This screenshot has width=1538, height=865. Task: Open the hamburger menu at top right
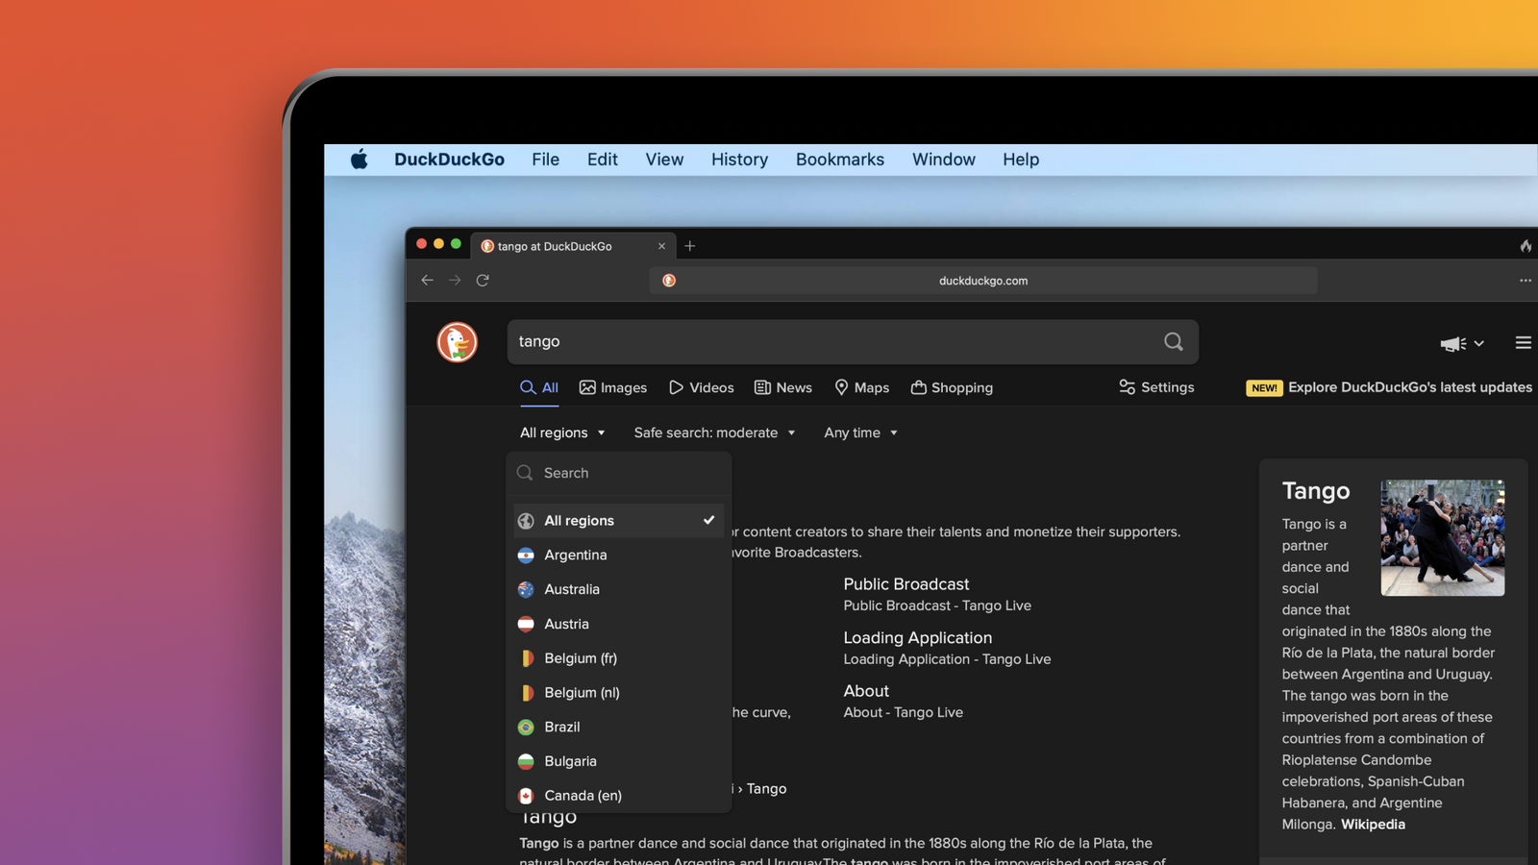(1523, 342)
